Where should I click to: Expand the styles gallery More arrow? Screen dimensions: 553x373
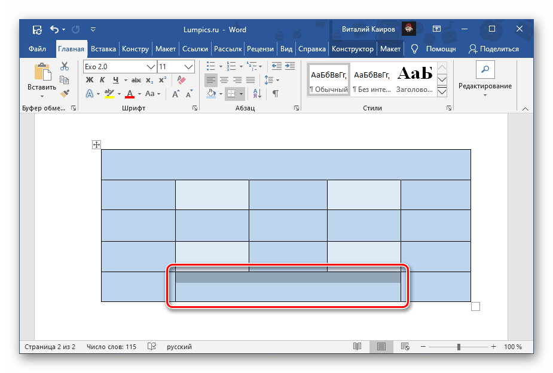pyautogui.click(x=442, y=92)
